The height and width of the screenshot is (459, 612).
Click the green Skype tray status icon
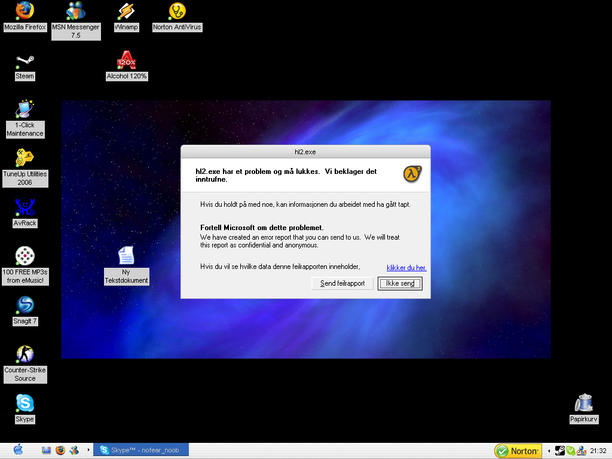[x=571, y=451]
